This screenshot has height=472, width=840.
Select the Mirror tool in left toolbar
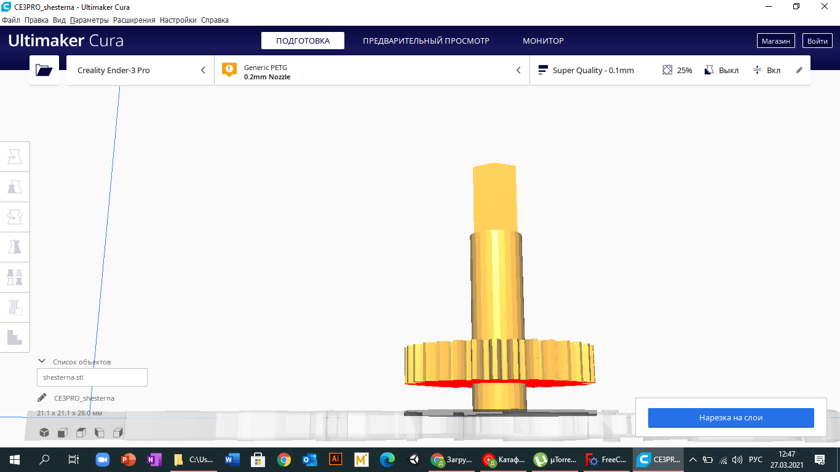(x=15, y=246)
